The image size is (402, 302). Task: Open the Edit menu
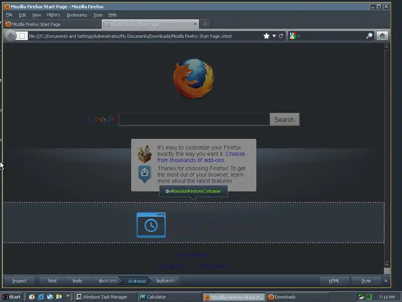(22, 15)
